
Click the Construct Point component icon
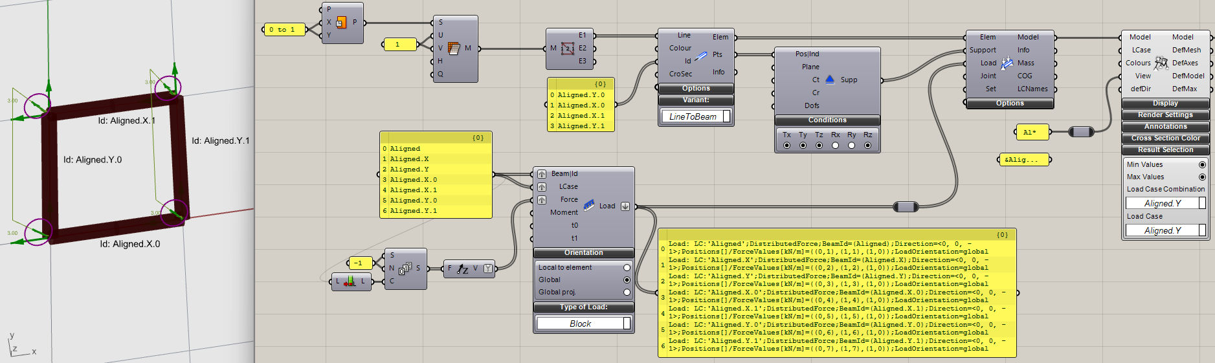[x=341, y=23]
